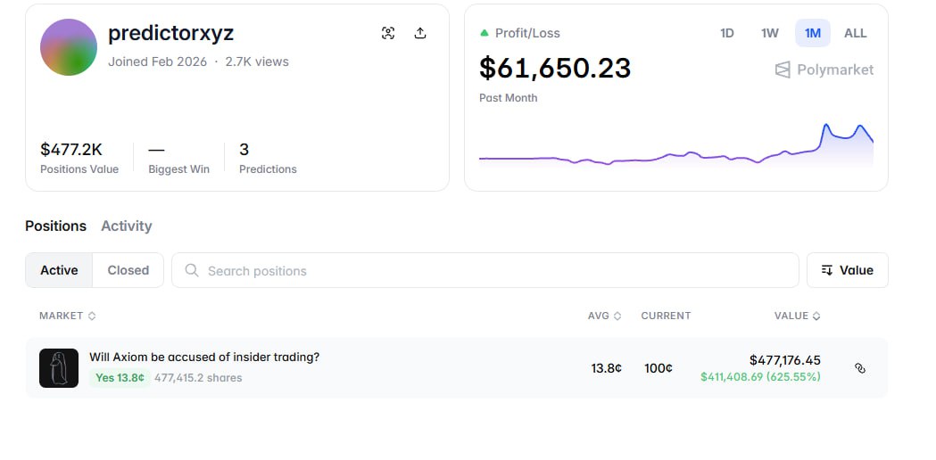Click the share upload icon

click(420, 33)
